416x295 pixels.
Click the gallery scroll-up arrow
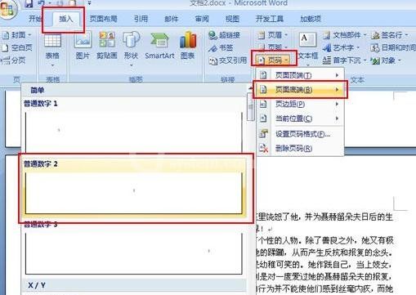pyautogui.click(x=250, y=88)
